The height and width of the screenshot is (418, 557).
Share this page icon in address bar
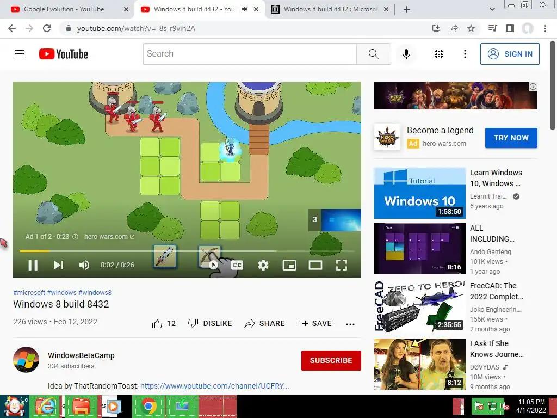tap(454, 28)
